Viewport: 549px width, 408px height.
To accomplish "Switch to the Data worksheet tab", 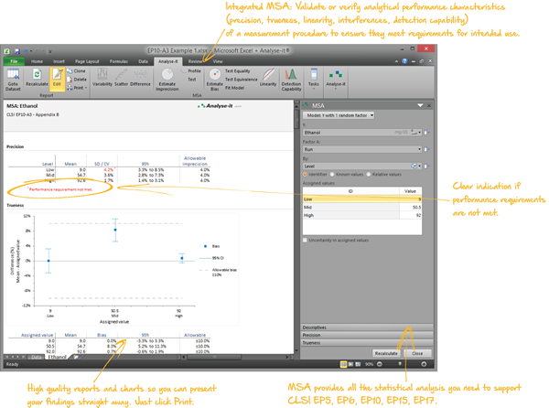I will (36, 358).
